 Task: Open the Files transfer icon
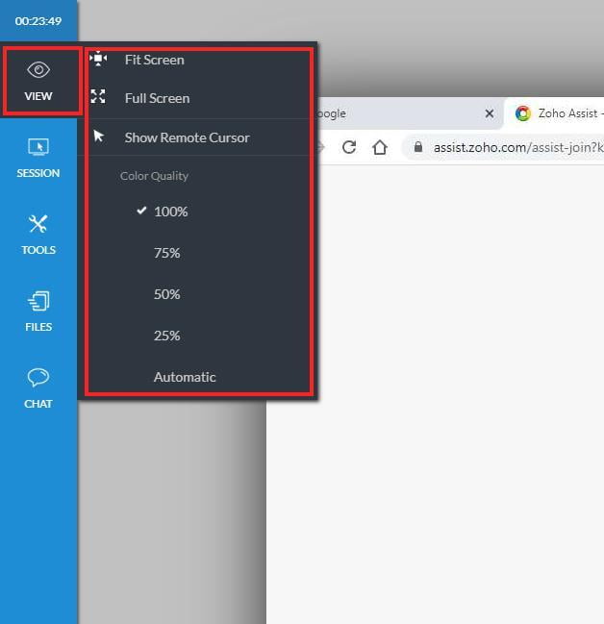click(38, 302)
